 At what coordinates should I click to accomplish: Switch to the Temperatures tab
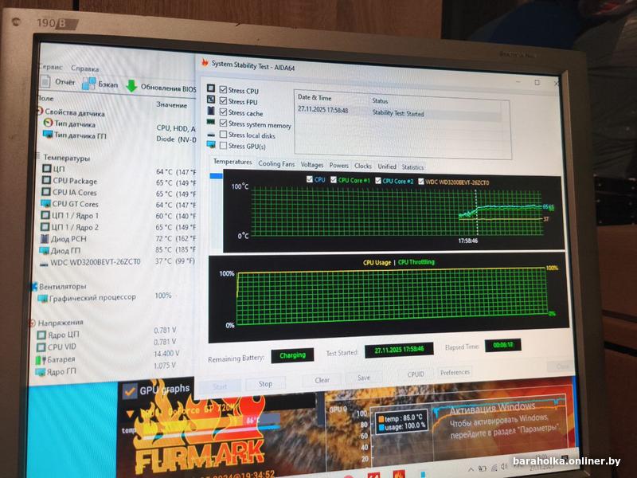tap(233, 162)
